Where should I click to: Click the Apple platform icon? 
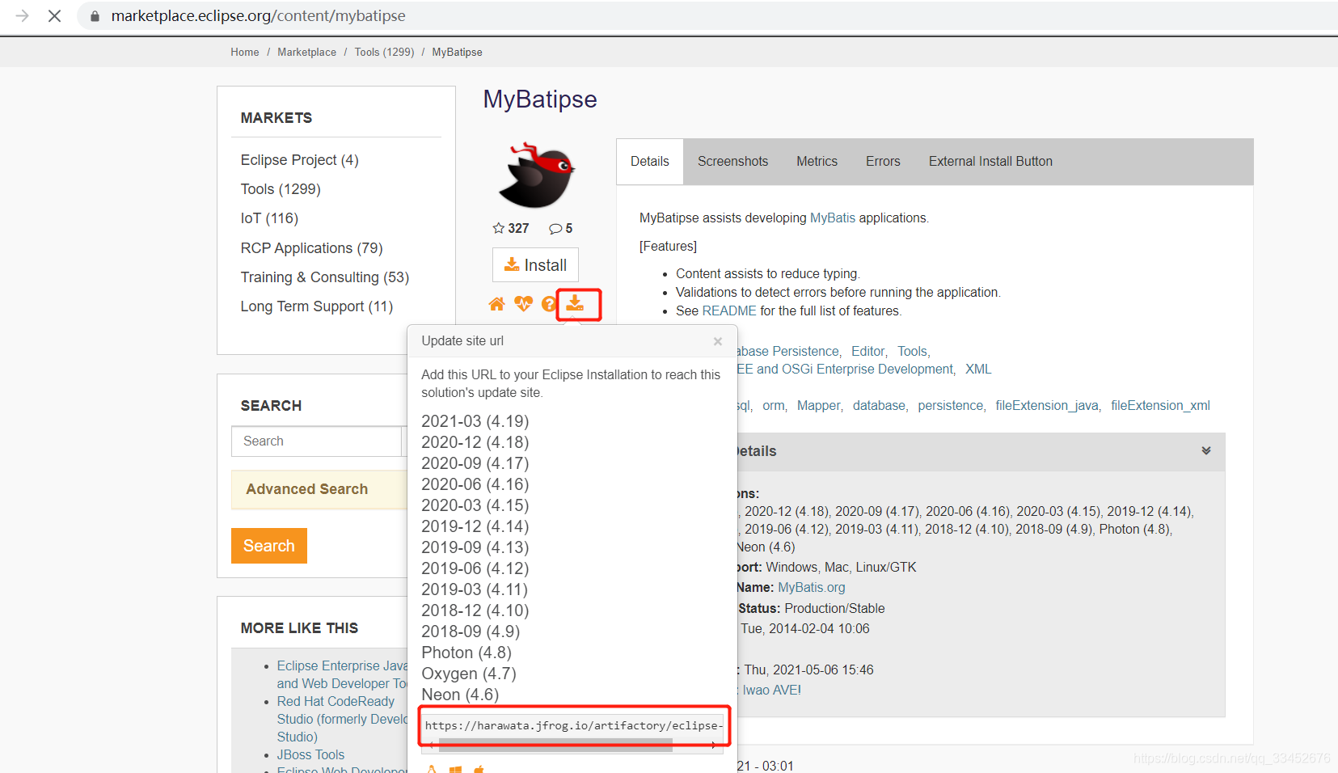479,770
